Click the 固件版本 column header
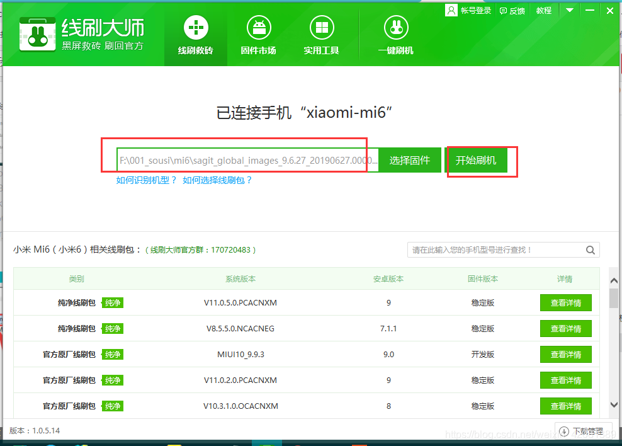Image resolution: width=622 pixels, height=446 pixels. pyautogui.click(x=483, y=279)
